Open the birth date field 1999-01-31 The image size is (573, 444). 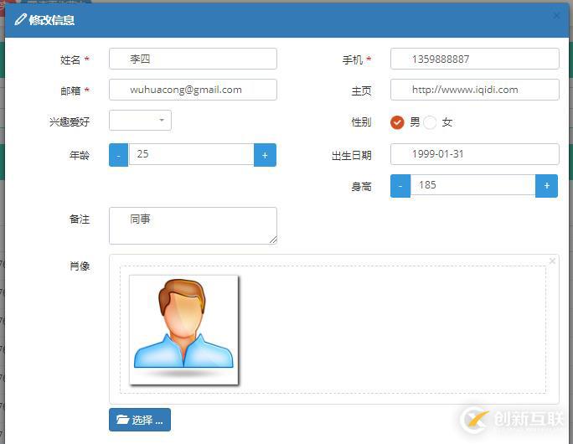[x=474, y=154]
